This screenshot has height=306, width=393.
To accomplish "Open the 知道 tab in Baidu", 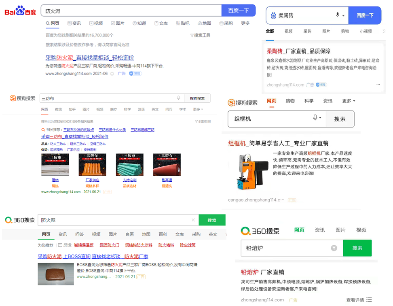I will tap(139, 23).
